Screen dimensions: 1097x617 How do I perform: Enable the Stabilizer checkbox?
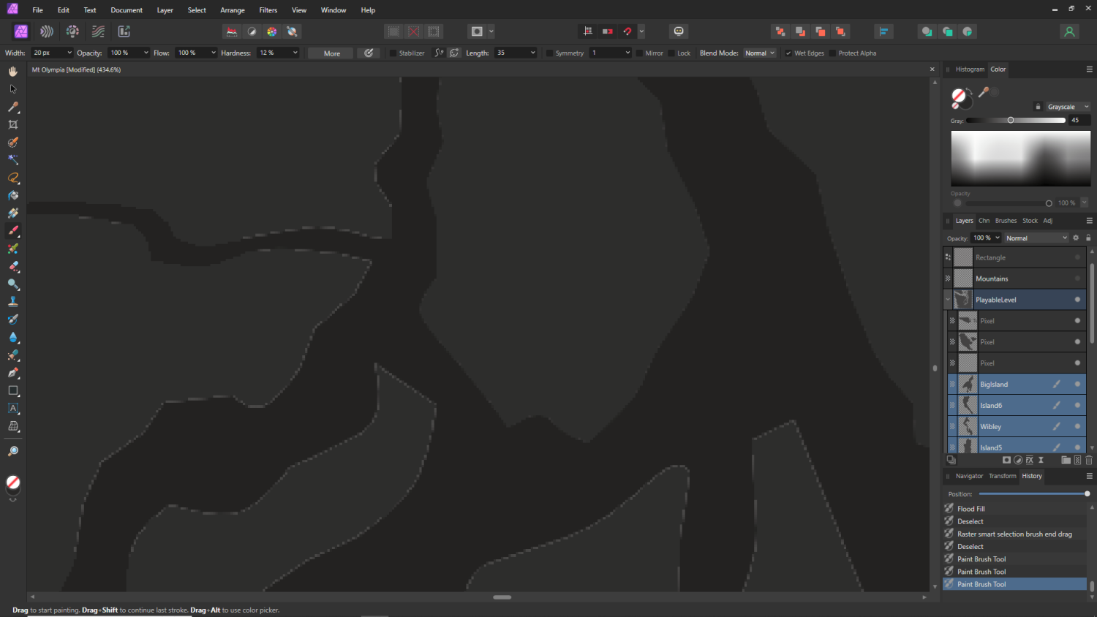coord(393,53)
